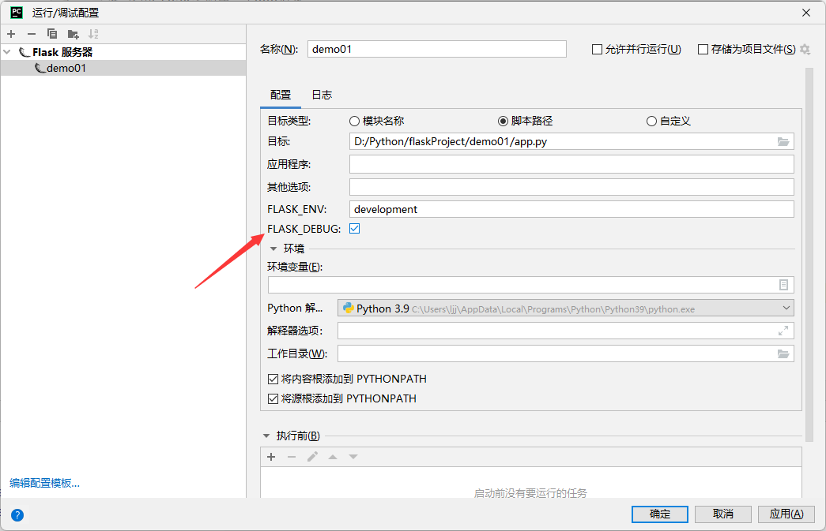
Task: Open the configuration settings gear icon
Action: pos(805,48)
